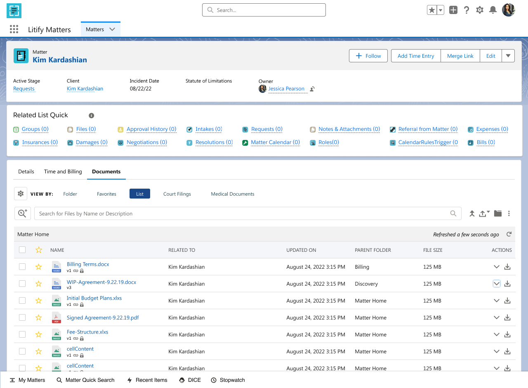Open actions chevron for Initial Budget Plans.xlxs
528x388 pixels.
pos(497,300)
